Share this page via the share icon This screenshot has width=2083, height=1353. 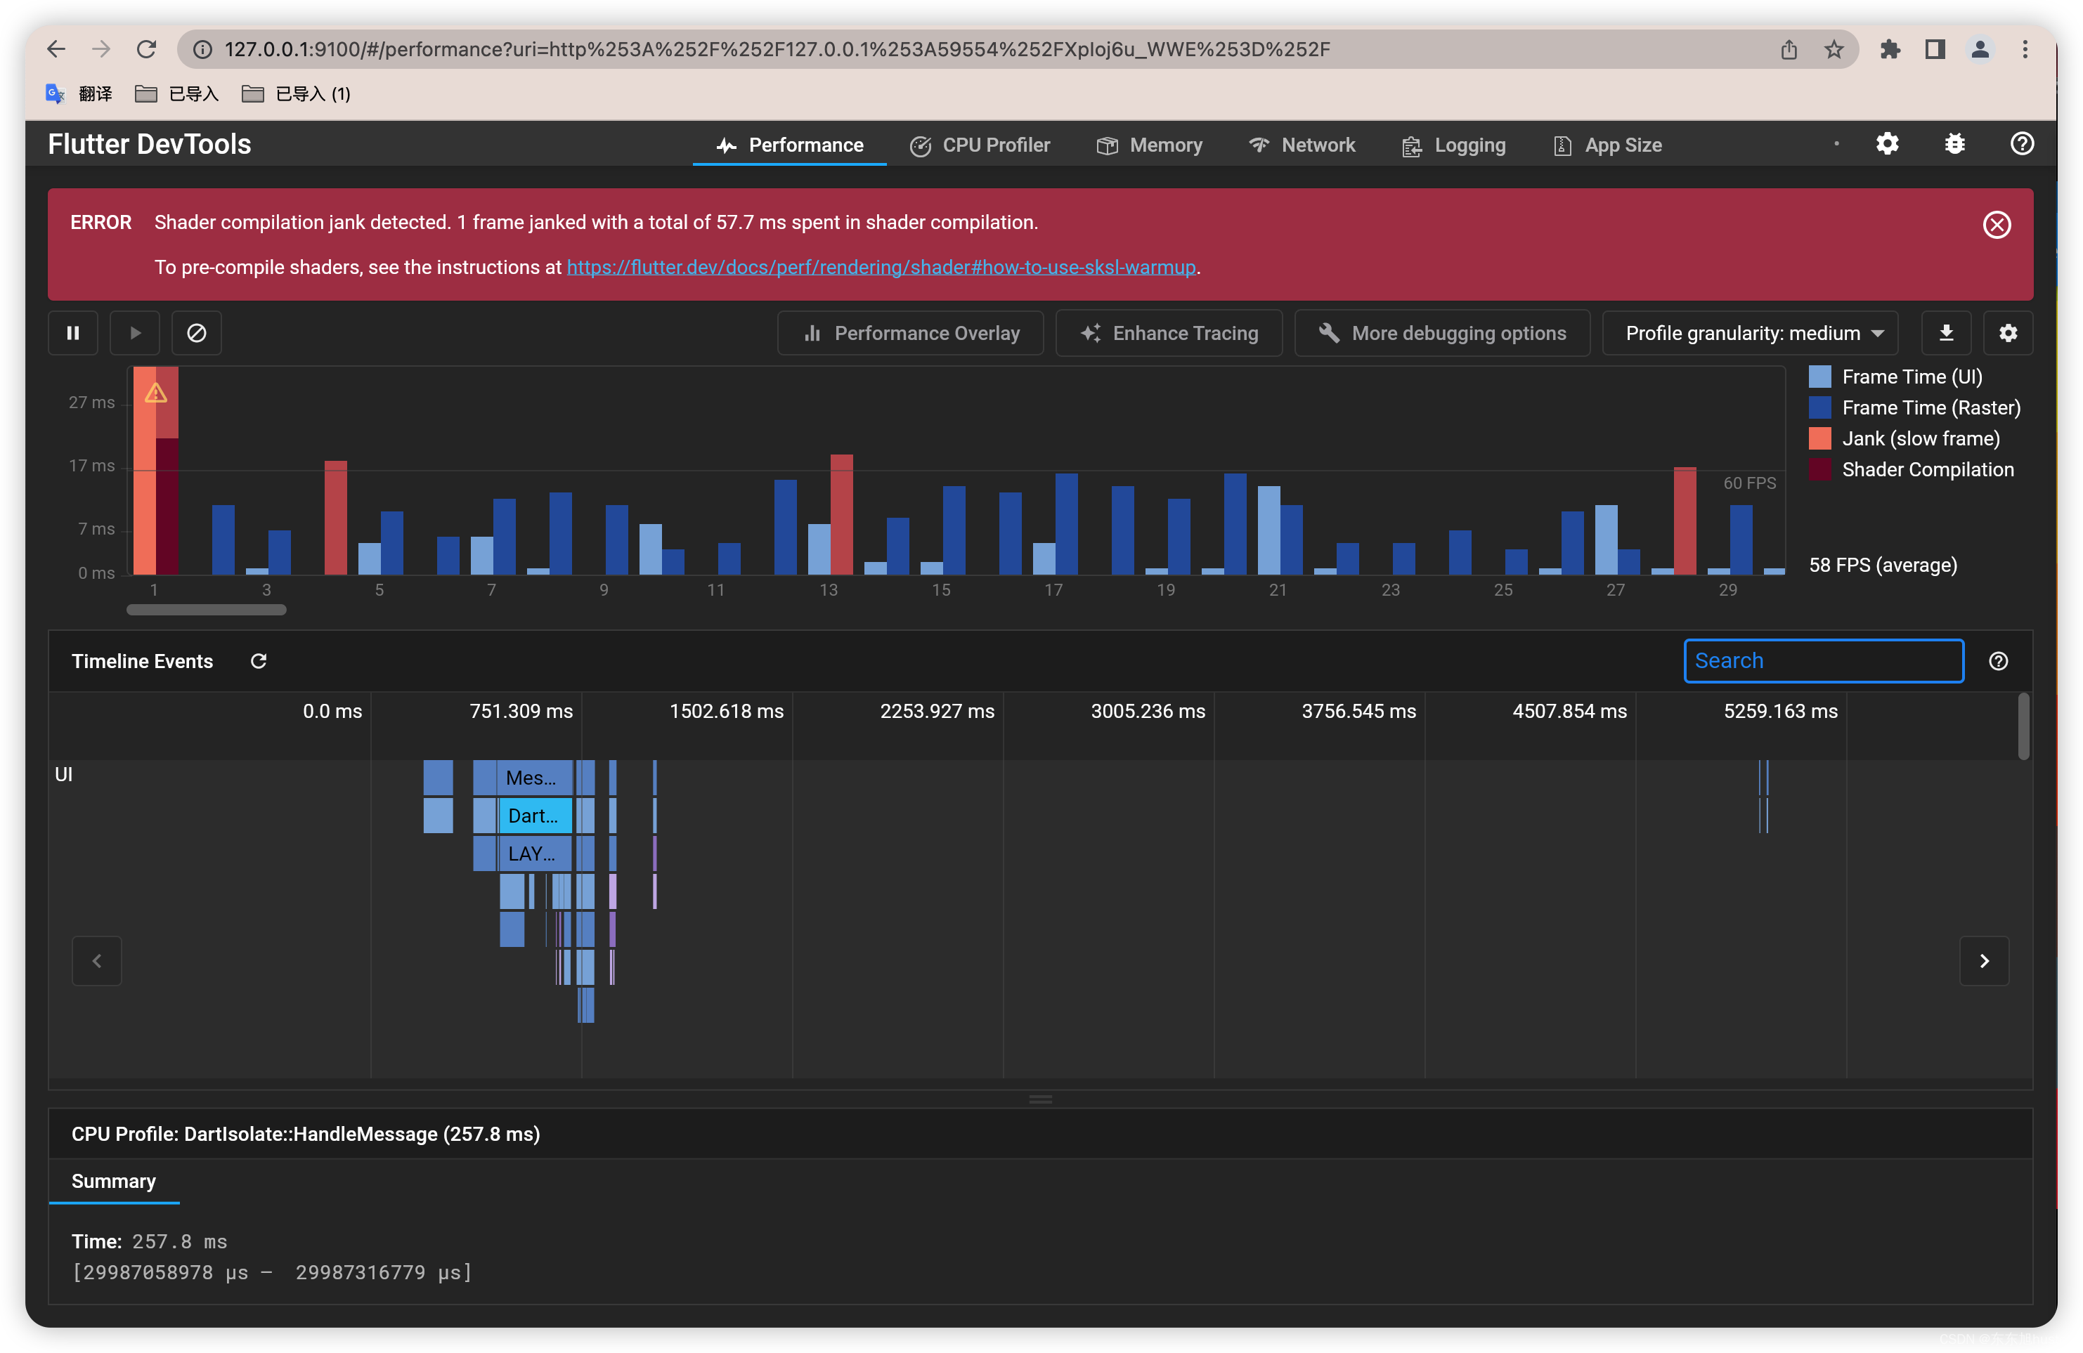coord(1789,50)
